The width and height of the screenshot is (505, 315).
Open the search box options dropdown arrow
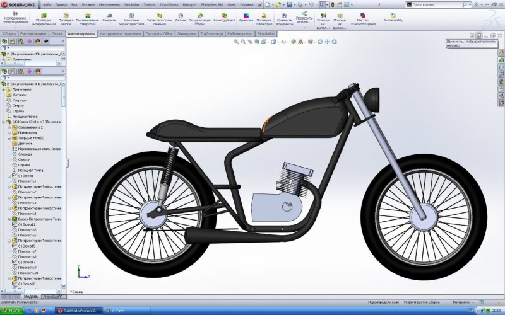coord(470,5)
